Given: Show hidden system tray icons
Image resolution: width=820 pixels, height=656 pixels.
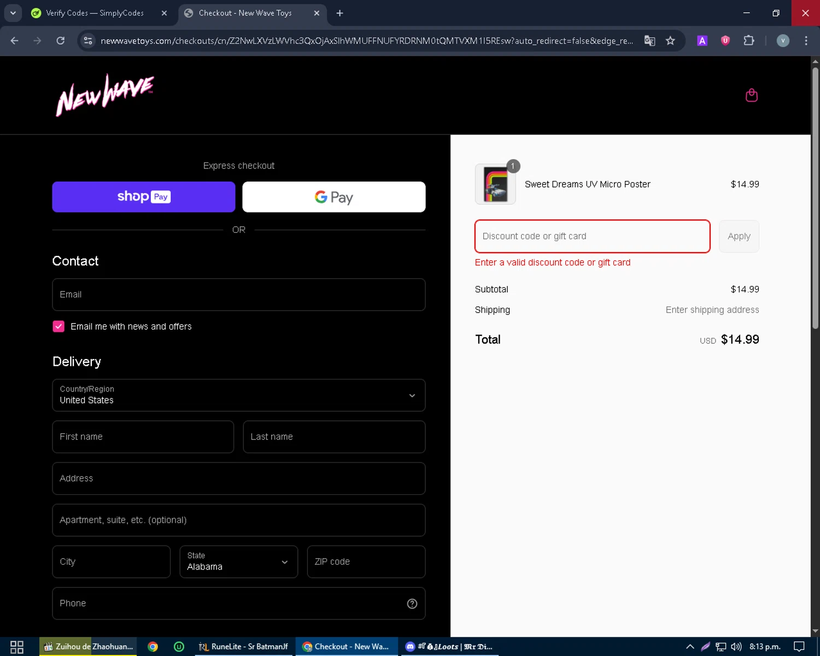Looking at the screenshot, I should [690, 647].
